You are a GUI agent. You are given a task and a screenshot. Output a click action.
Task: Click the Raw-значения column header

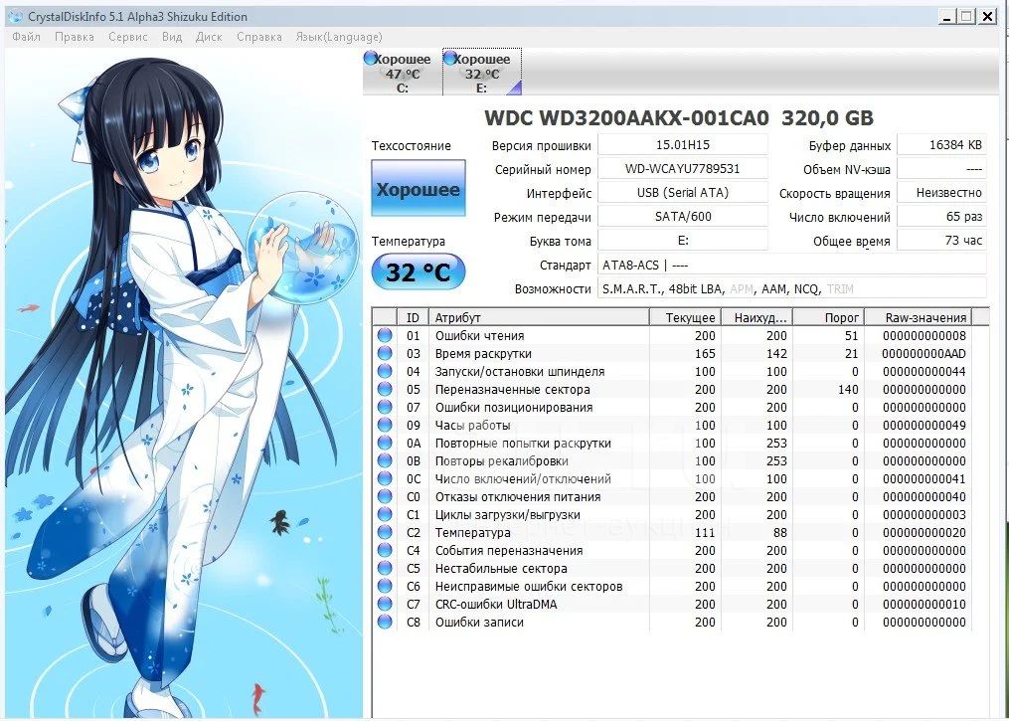pos(918,317)
